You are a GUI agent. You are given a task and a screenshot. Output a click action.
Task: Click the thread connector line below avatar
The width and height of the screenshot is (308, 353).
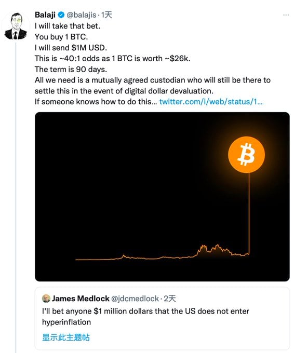pyautogui.click(x=16, y=197)
